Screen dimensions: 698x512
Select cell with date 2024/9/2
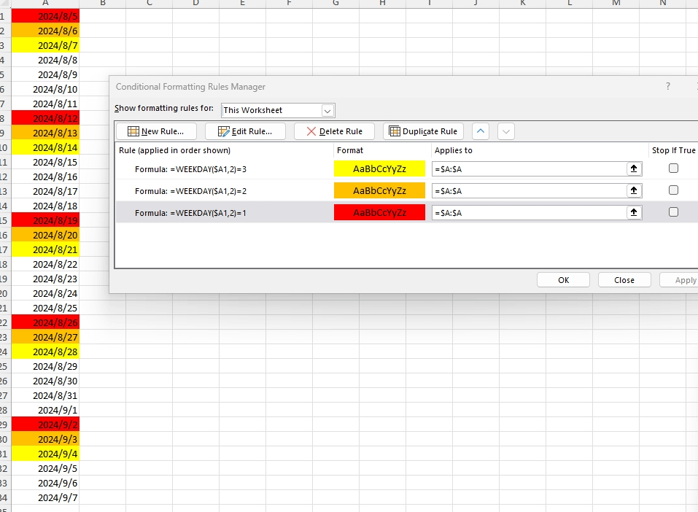click(x=45, y=424)
